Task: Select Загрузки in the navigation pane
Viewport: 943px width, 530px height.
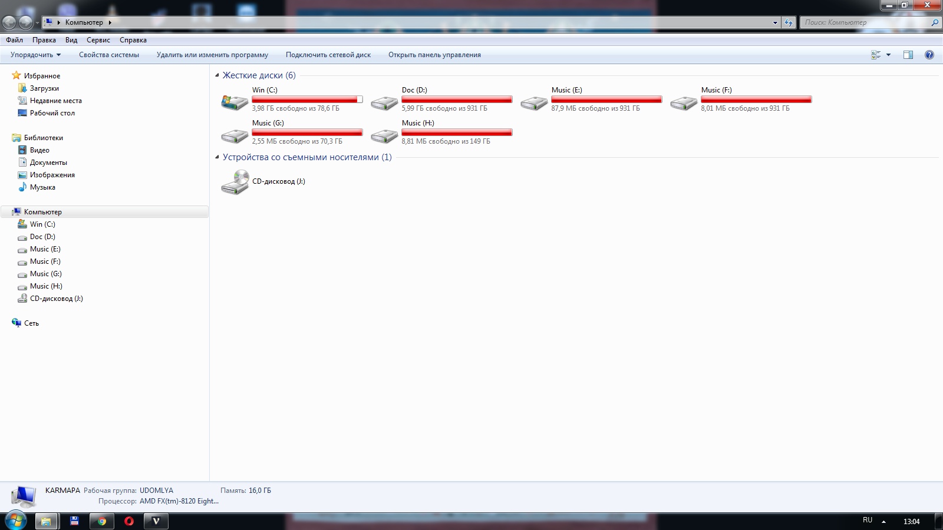Action: (44, 88)
